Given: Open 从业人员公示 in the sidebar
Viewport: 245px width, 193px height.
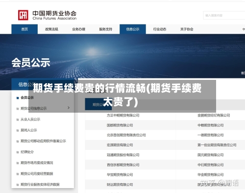Looking at the screenshot, I should 30,120.
